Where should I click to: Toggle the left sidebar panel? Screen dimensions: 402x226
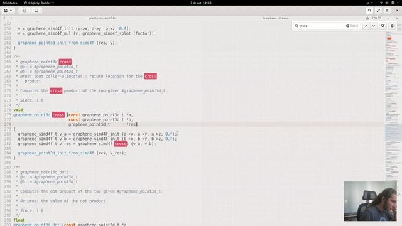24,11
